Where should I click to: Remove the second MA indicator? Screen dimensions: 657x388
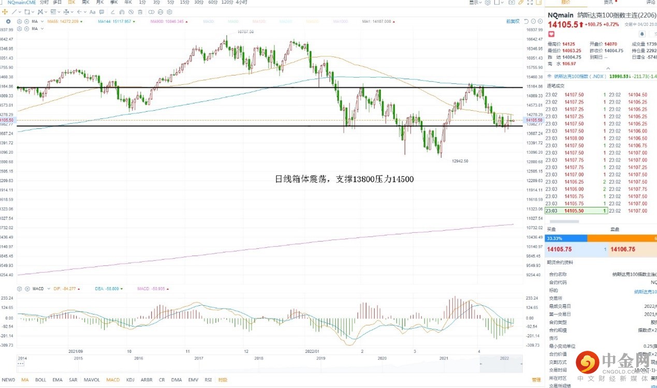[26, 28]
